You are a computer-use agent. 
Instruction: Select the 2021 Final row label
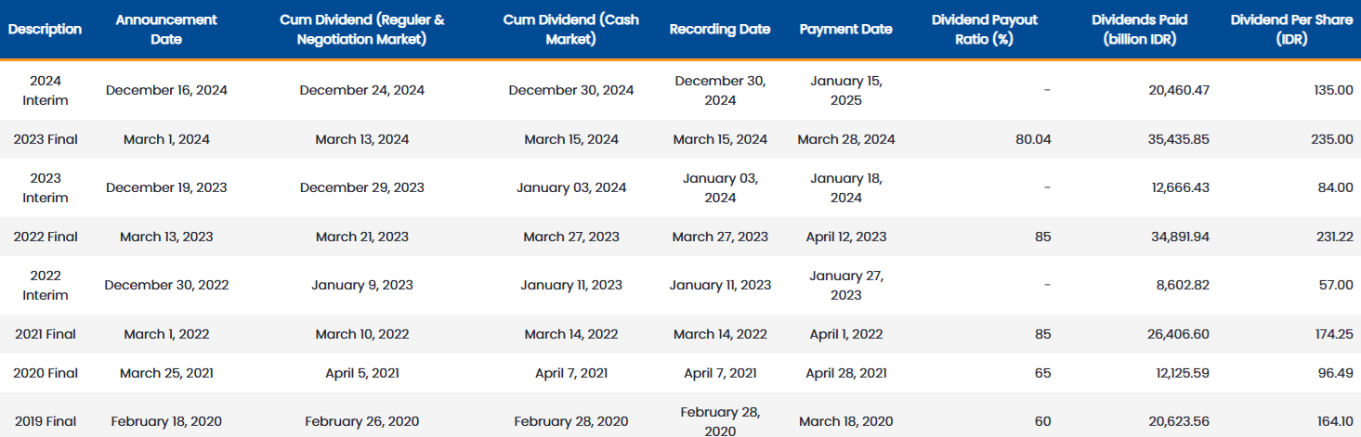46,334
